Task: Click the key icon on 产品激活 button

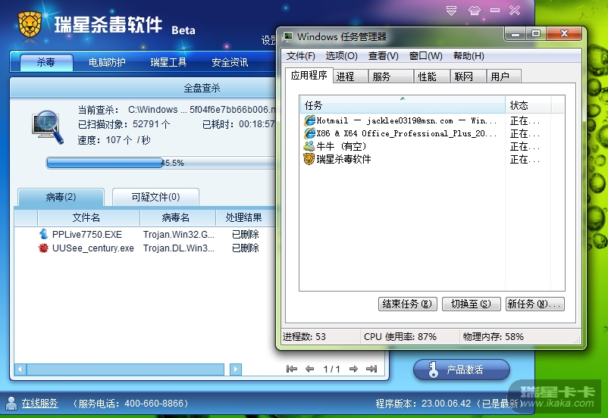Action: coord(433,370)
